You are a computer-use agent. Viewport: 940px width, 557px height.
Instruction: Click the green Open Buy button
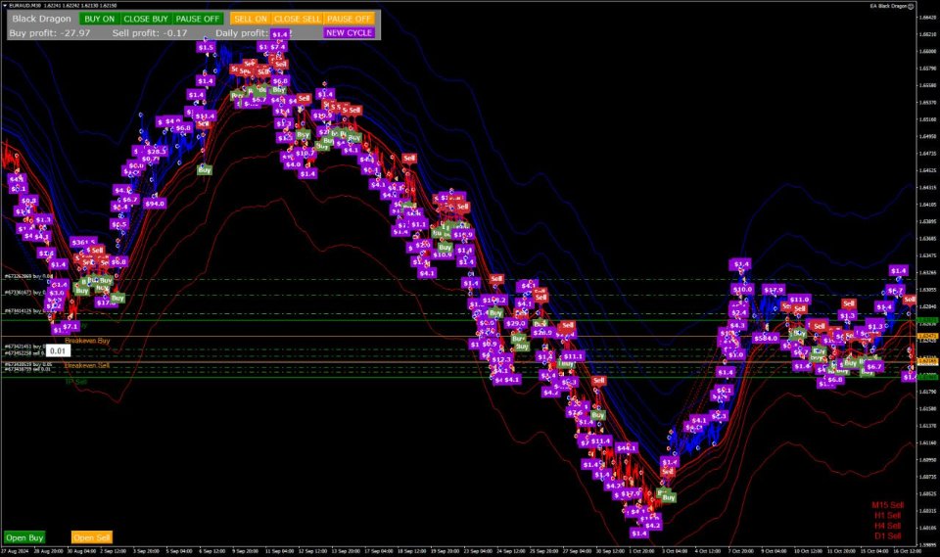pos(24,537)
